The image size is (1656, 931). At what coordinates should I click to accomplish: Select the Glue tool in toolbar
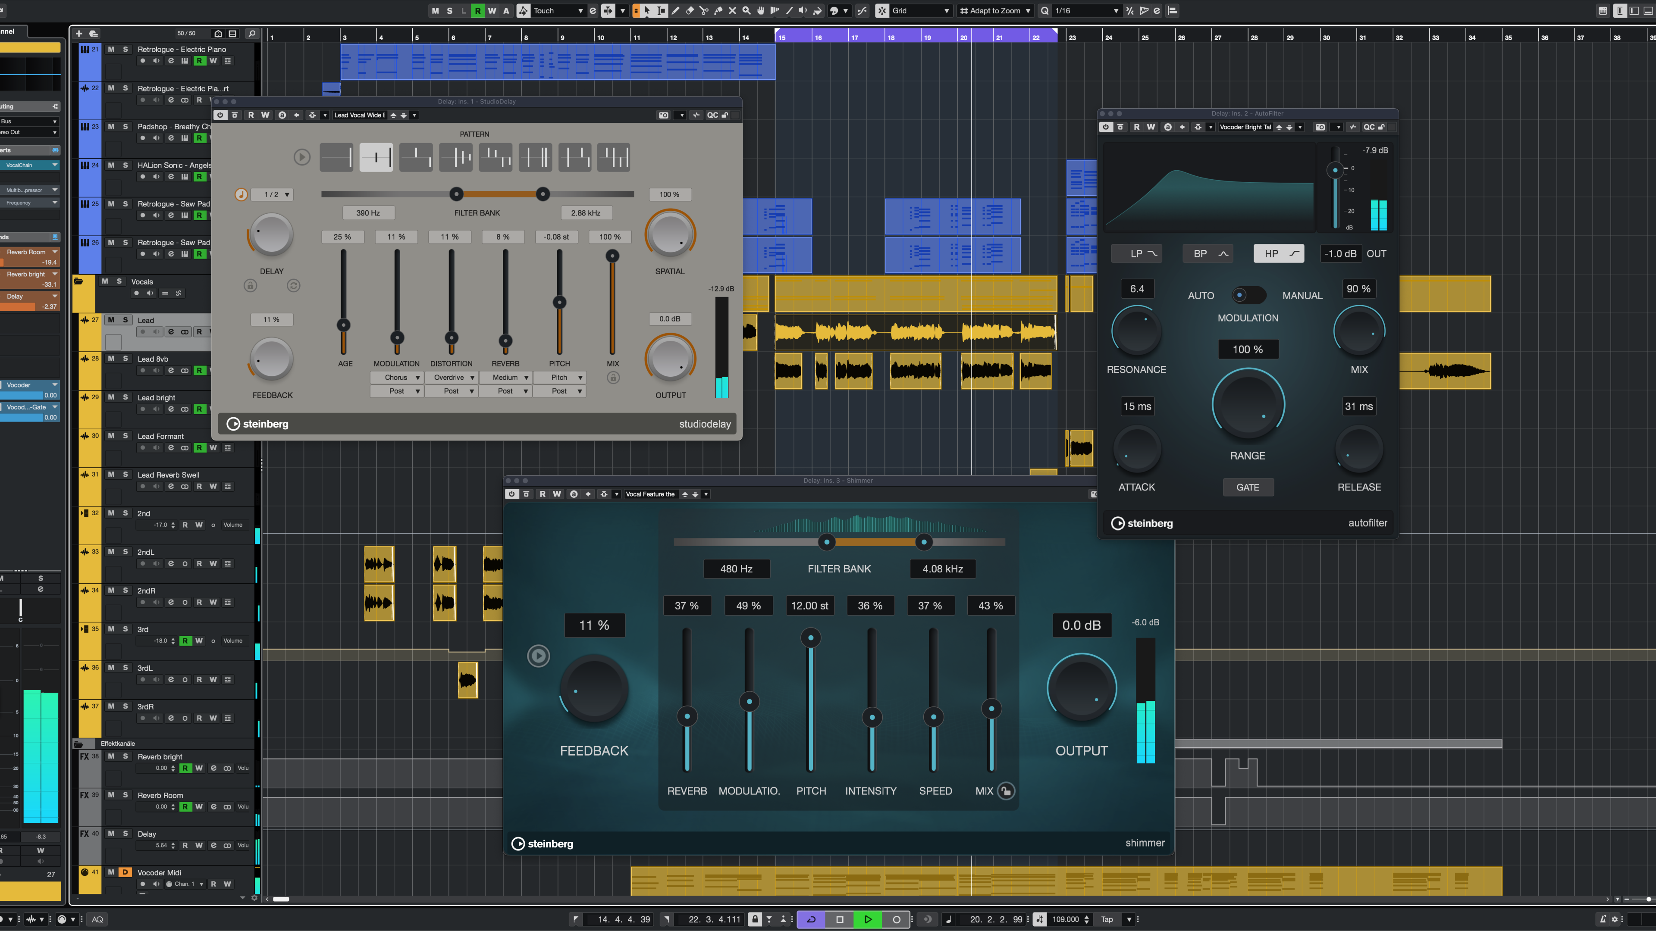coord(718,11)
